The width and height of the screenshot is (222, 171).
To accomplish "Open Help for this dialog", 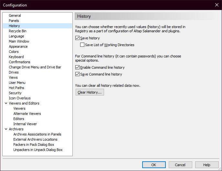I will point(207,165).
